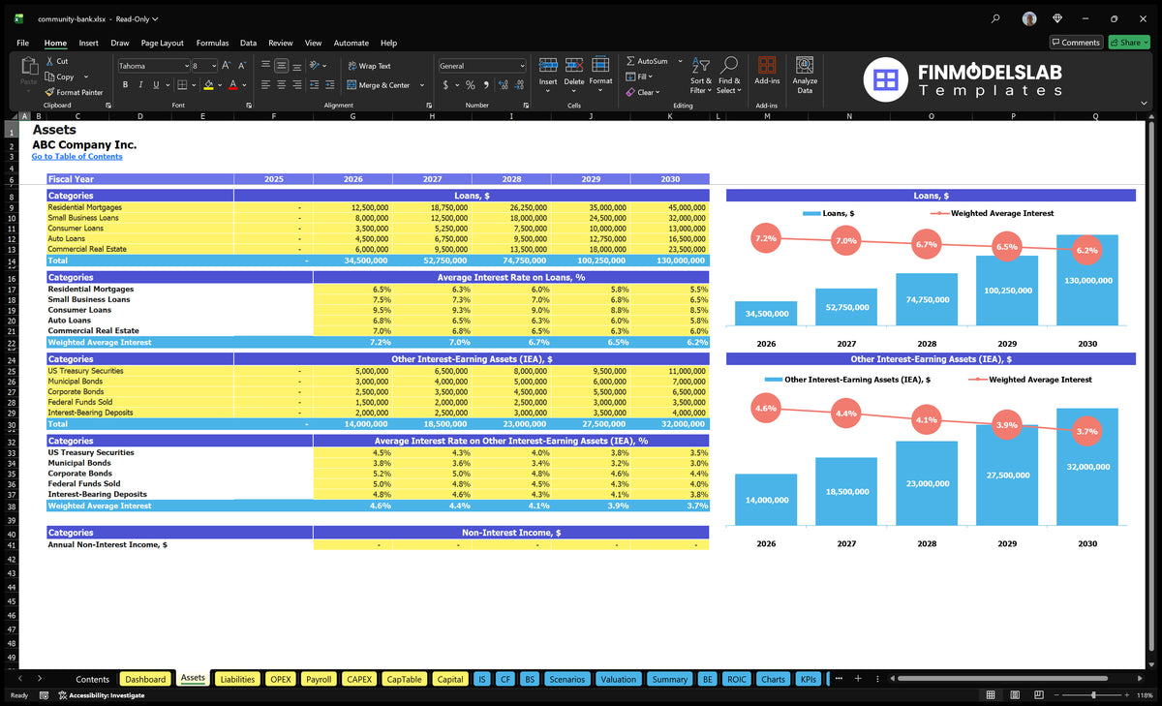Screen dimensions: 1162x706
Task: Switch to the Dashboard sheet tab
Action: coord(145,679)
